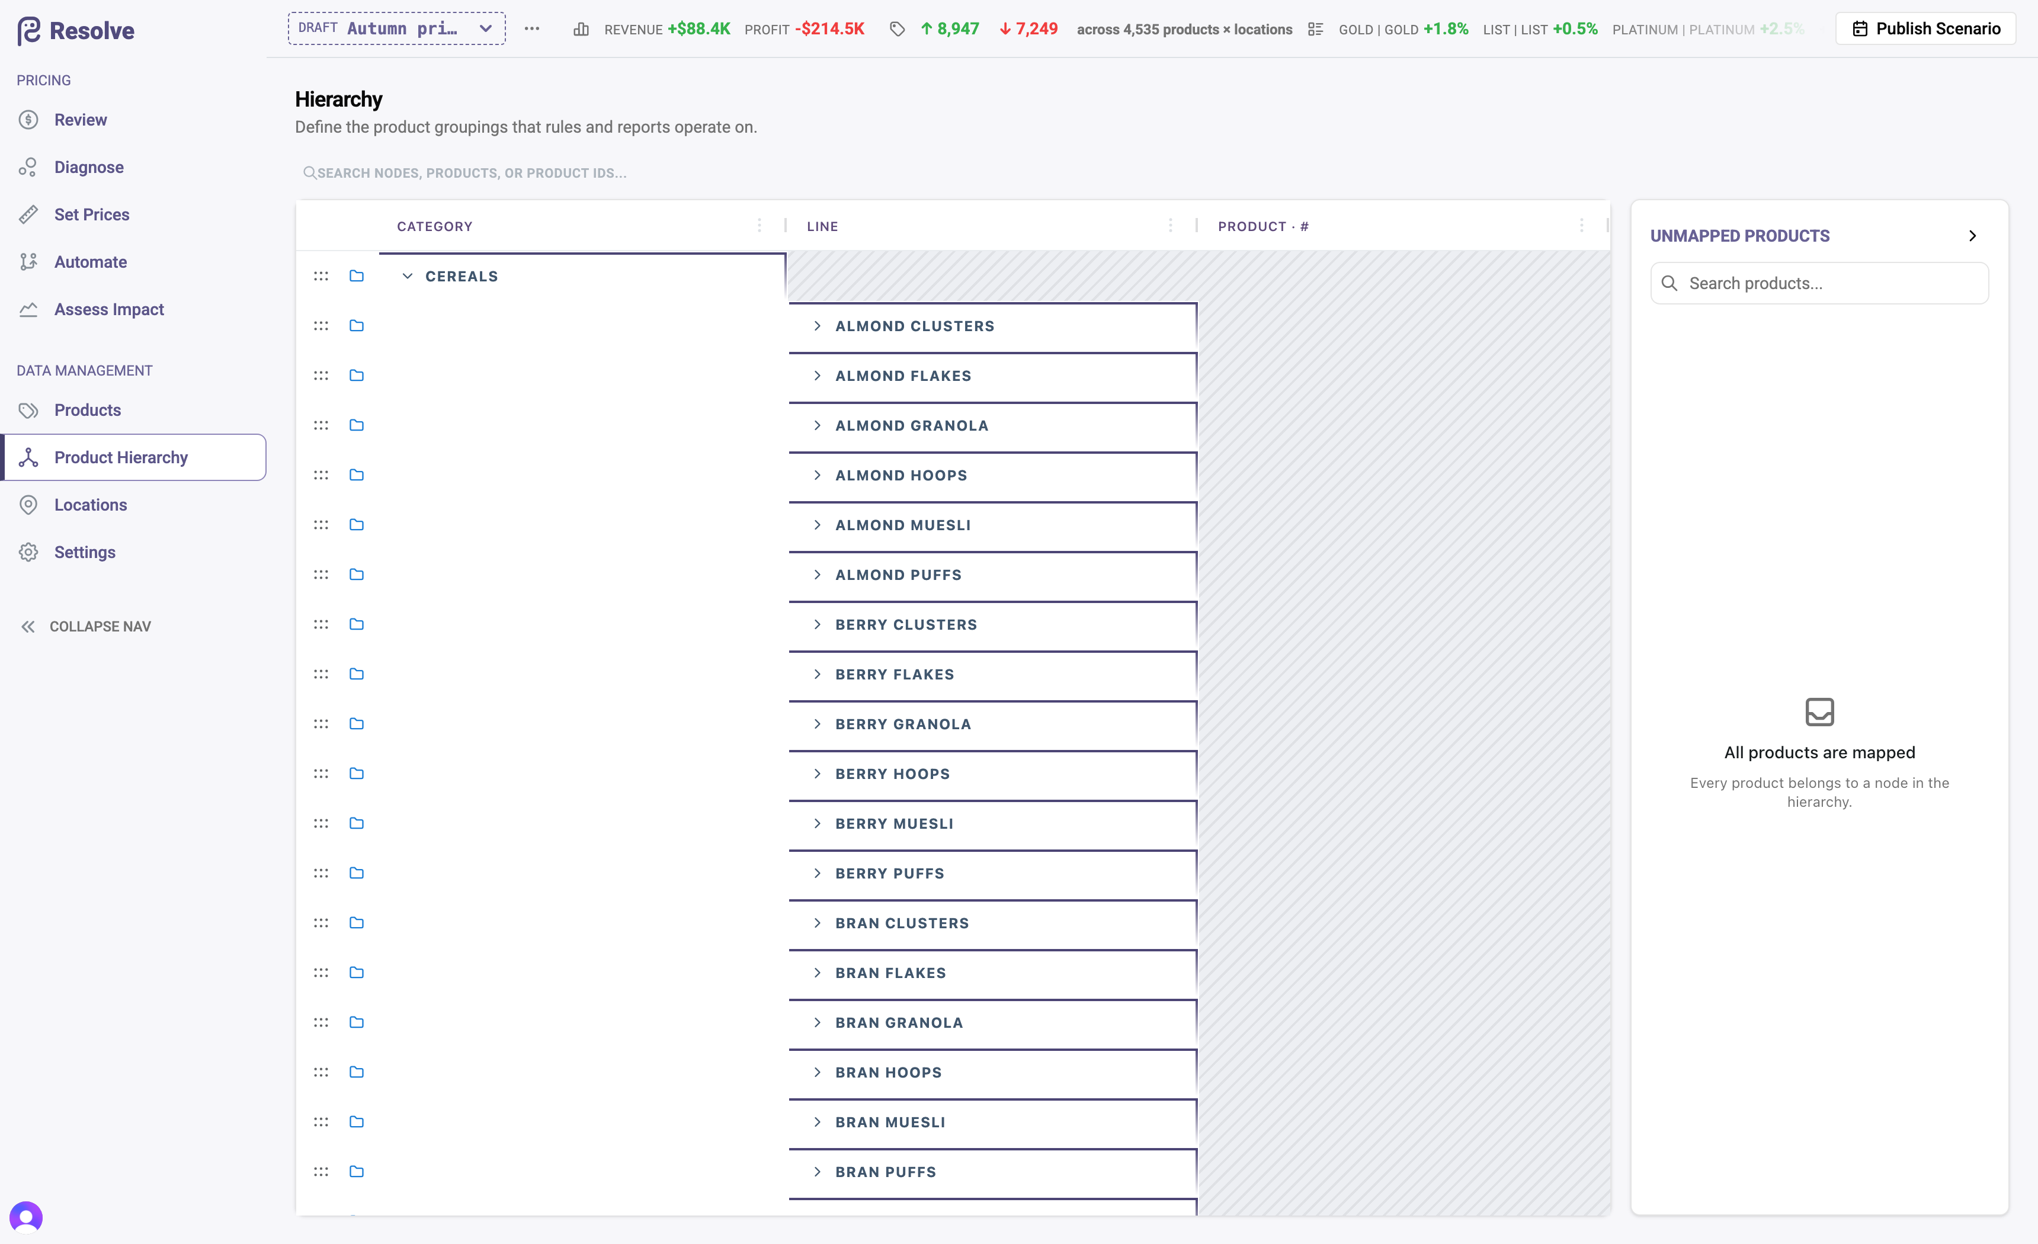Click the revenue bar chart icon
The height and width of the screenshot is (1244, 2038).
click(581, 30)
